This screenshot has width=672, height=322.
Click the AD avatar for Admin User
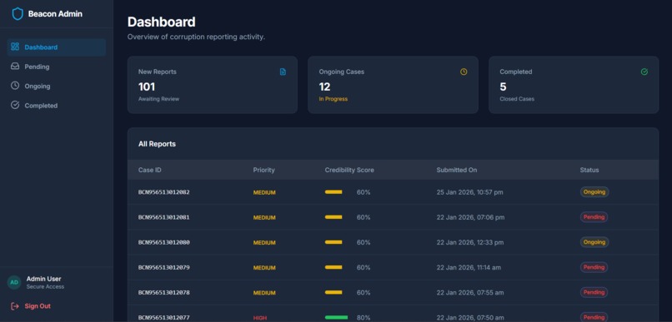click(x=14, y=282)
